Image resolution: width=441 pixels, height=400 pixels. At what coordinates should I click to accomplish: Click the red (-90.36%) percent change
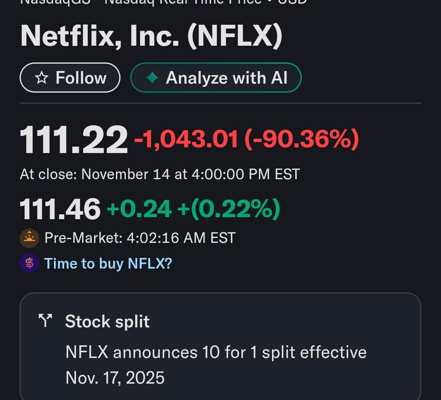[301, 139]
